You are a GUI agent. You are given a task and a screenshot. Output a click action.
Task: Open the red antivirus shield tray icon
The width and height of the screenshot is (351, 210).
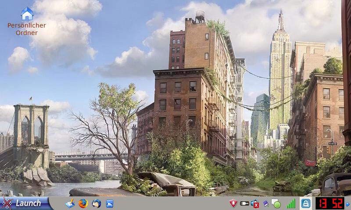233,203
